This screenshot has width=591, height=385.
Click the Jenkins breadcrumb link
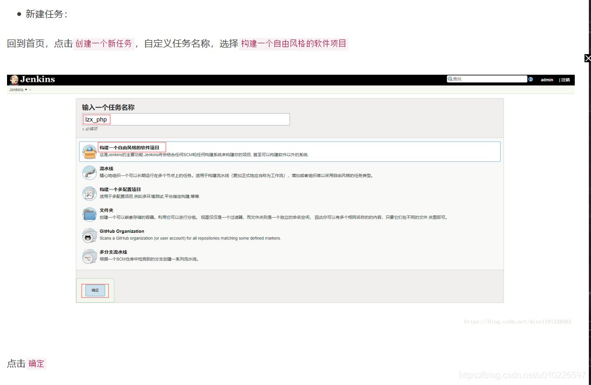pos(16,90)
